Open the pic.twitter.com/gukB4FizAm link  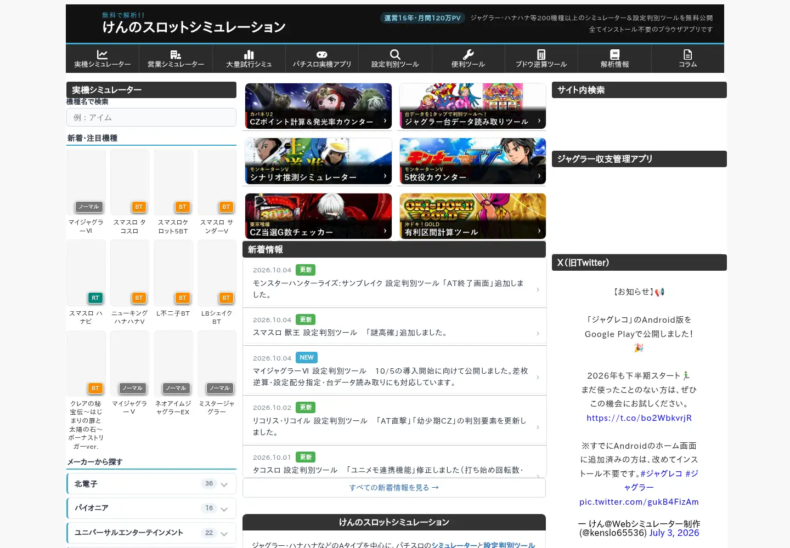(x=639, y=502)
